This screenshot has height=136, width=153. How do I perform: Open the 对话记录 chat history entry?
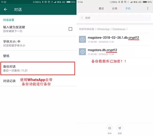(38, 81)
